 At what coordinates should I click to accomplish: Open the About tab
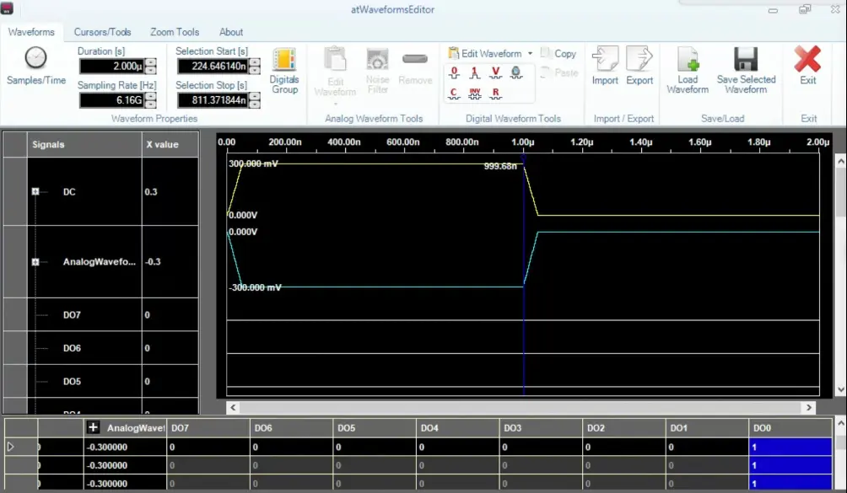(230, 32)
